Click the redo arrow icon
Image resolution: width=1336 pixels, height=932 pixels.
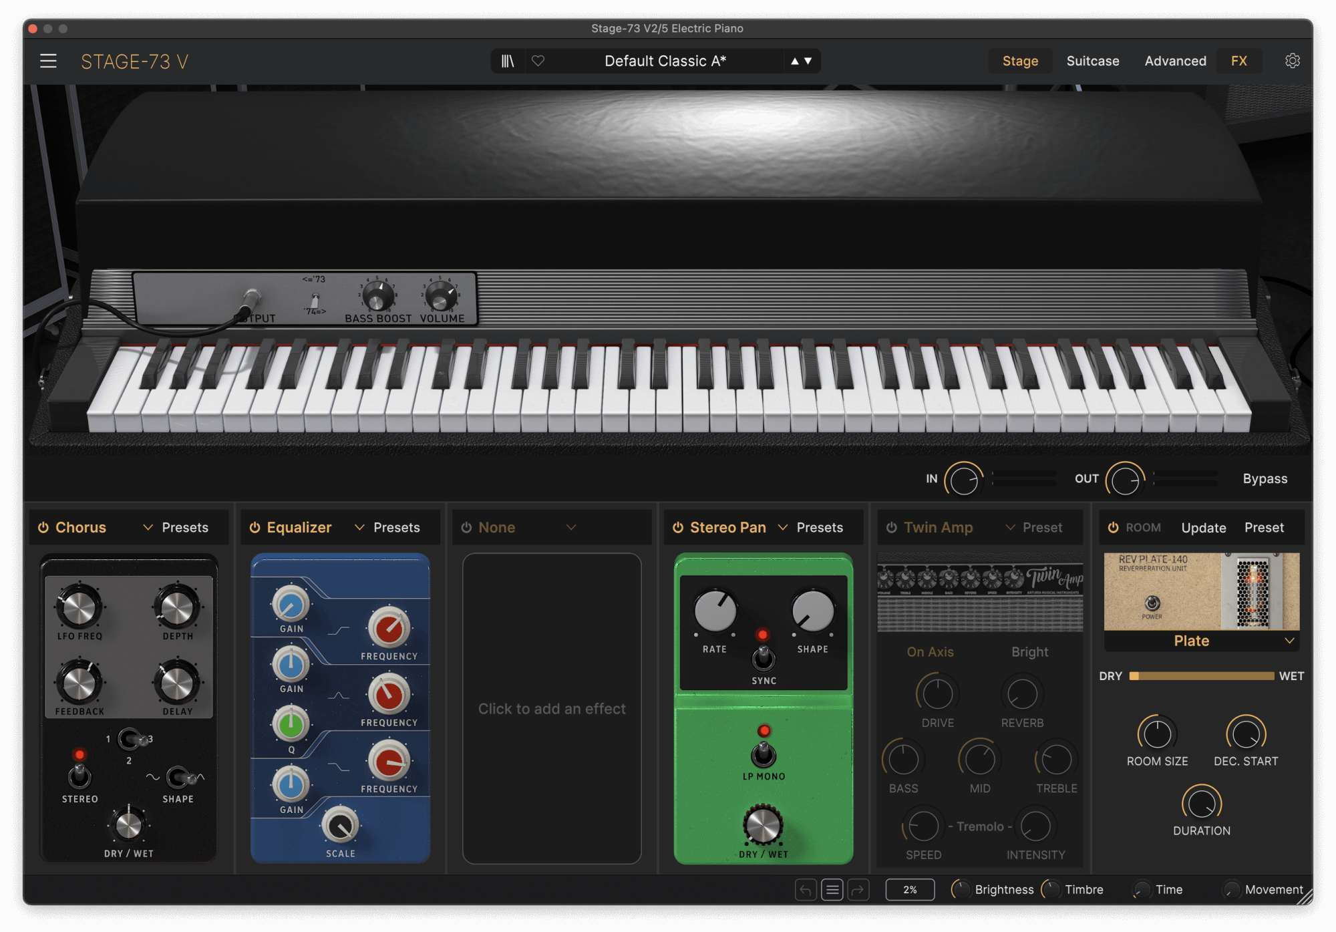(858, 889)
